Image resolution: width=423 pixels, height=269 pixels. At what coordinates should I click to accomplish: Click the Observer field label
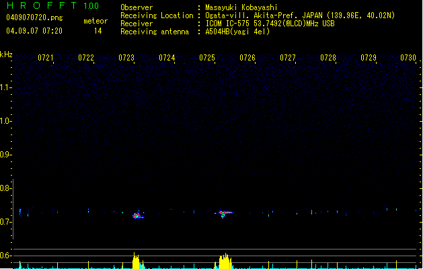click(137, 7)
